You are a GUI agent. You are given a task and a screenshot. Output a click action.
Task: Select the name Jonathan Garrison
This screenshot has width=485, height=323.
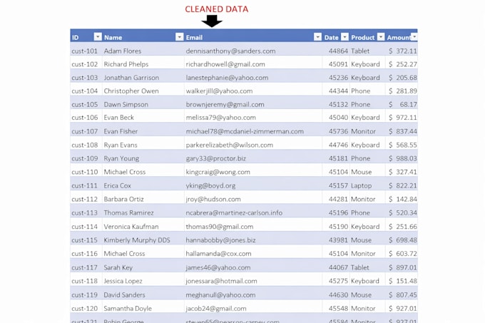(x=131, y=78)
